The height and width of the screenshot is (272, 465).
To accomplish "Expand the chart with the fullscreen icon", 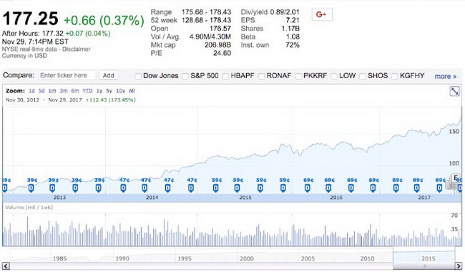I will tap(454, 91).
